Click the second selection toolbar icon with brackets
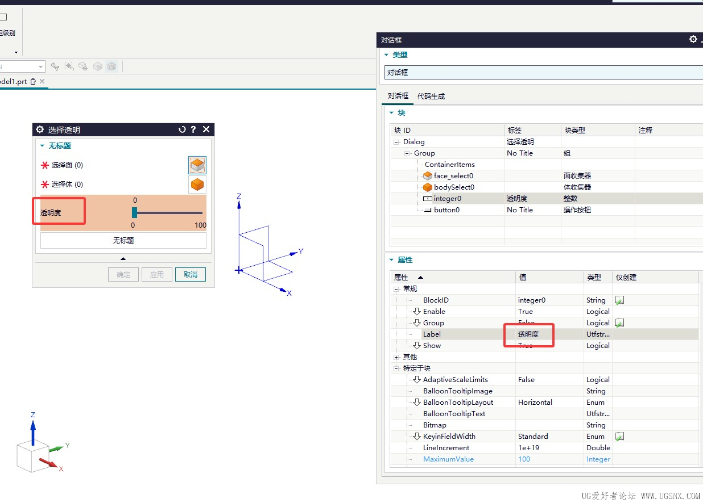703x503 pixels. pos(69,66)
